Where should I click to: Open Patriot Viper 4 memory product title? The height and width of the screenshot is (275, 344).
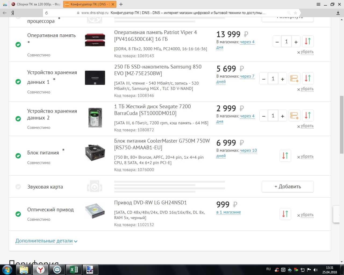tap(156, 36)
